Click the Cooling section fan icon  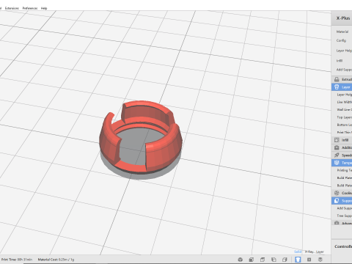pyautogui.click(x=337, y=193)
